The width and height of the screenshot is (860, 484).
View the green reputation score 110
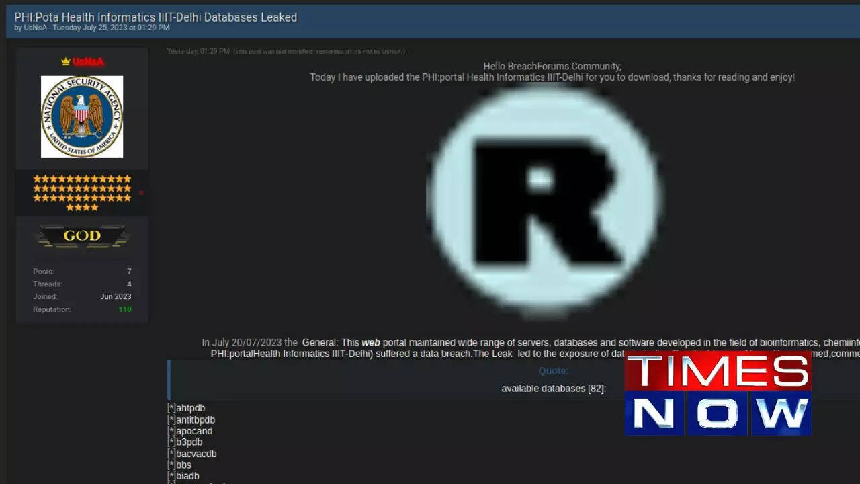click(x=125, y=309)
